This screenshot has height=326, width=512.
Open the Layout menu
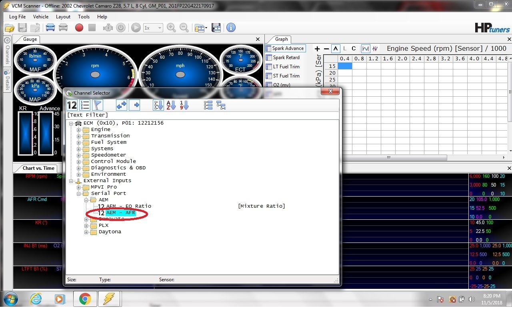pyautogui.click(x=63, y=17)
